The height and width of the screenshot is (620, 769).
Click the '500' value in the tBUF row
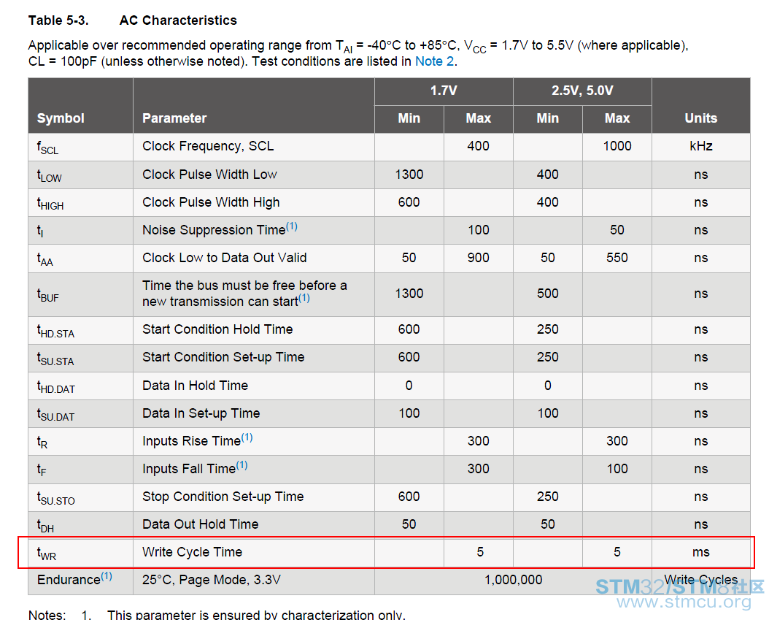pos(547,294)
